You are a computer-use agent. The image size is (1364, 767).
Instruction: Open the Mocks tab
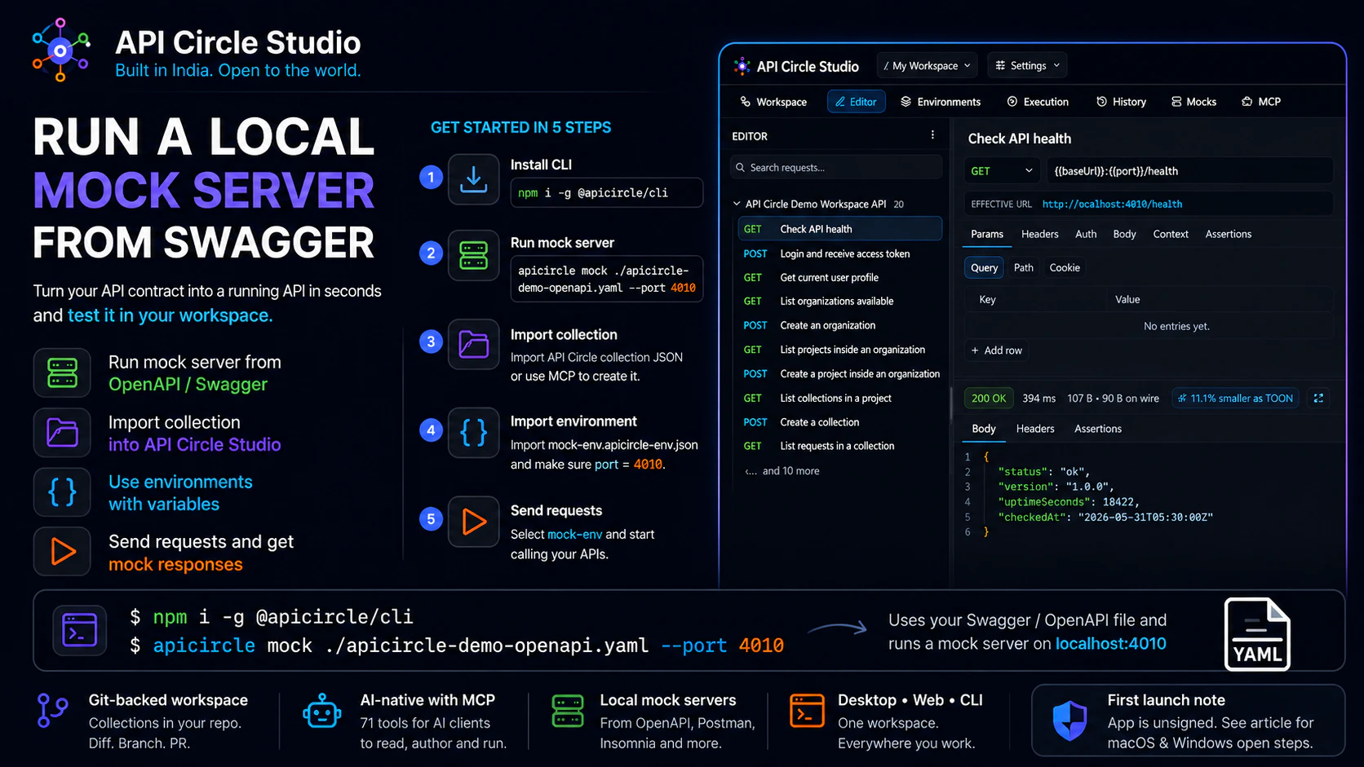pos(1193,102)
